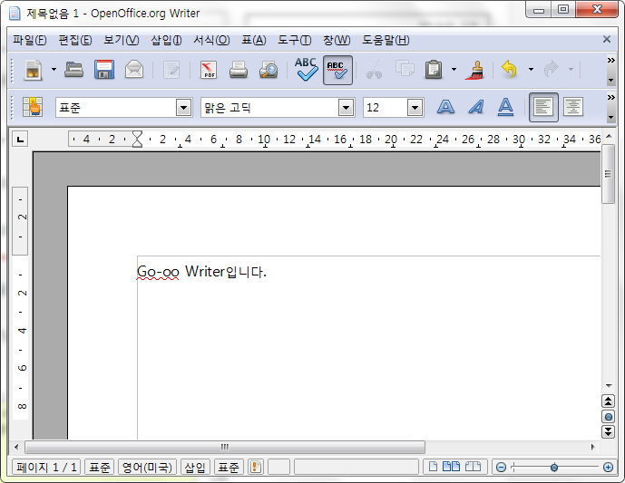Click the New document icon
The image size is (625, 483).
coord(33,70)
